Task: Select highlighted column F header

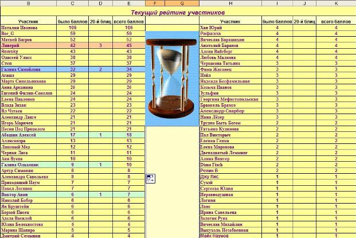Action: pos(155,3)
